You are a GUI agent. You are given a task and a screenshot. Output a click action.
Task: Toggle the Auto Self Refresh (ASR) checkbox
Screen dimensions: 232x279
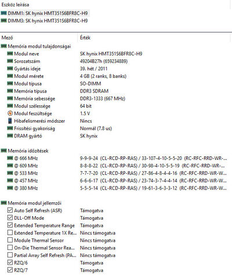point(10,210)
